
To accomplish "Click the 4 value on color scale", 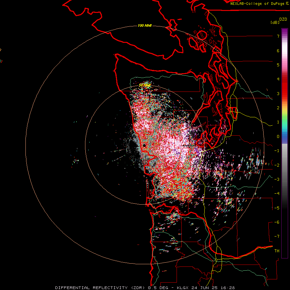I will (278, 79).
